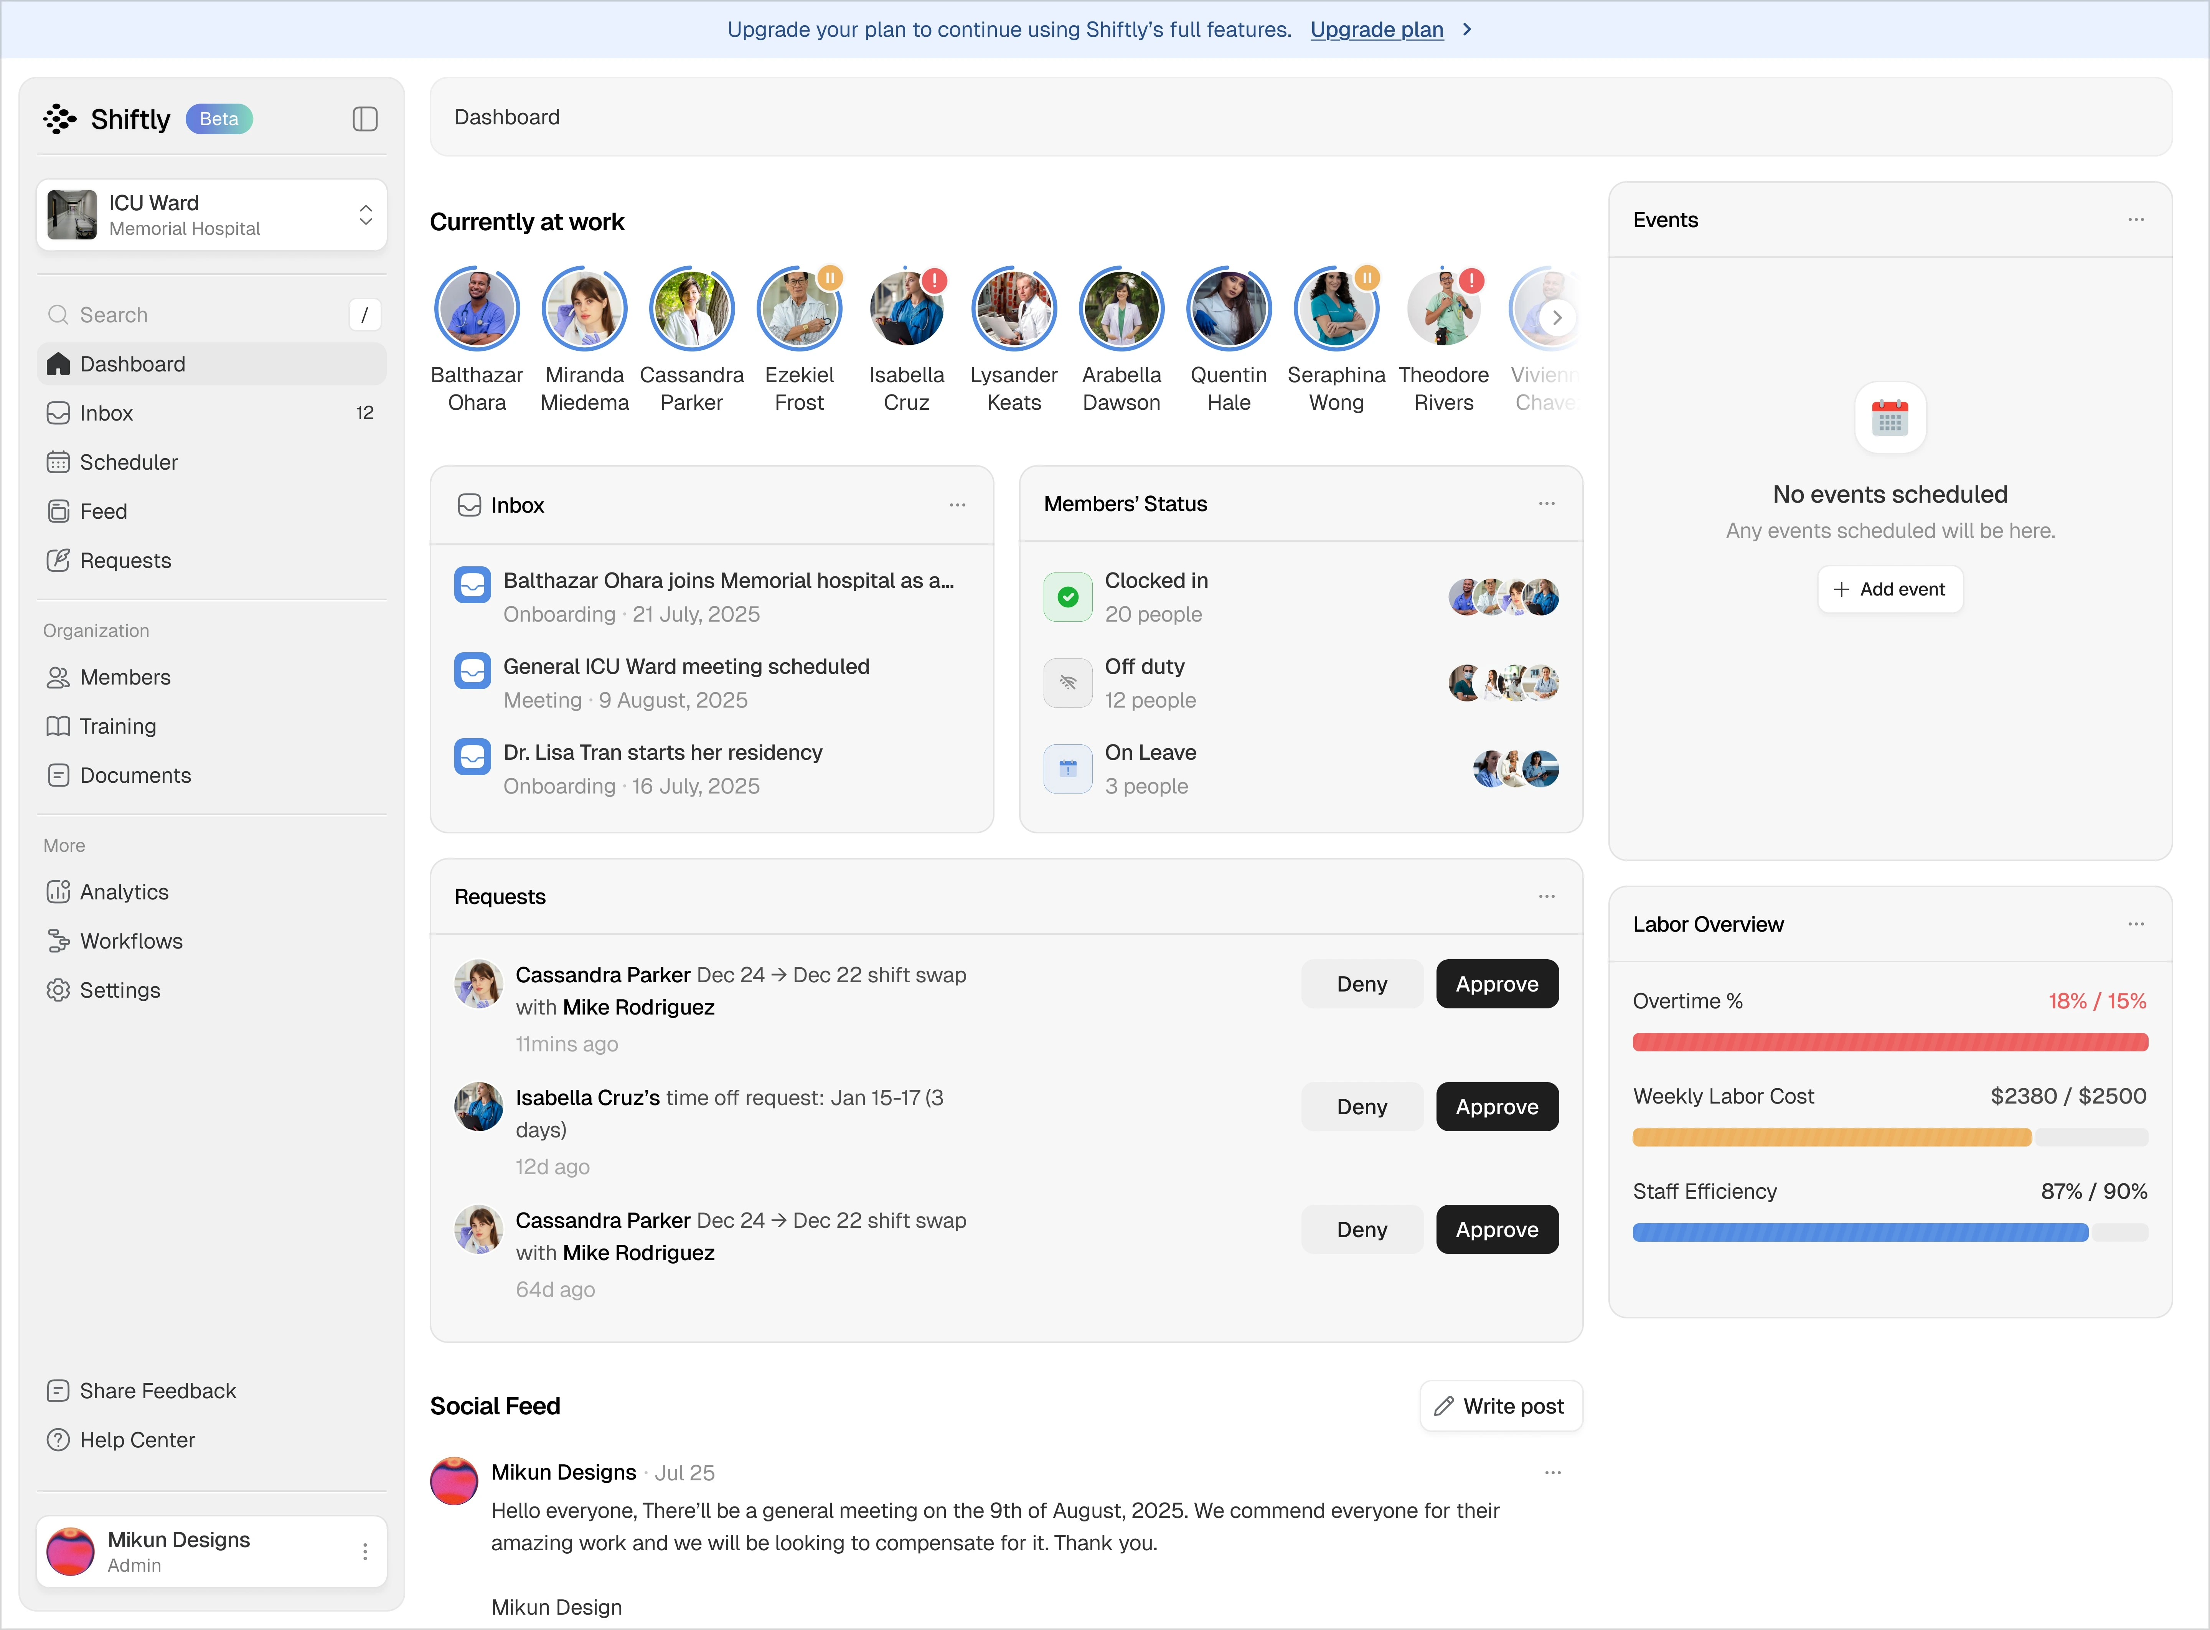The height and width of the screenshot is (1630, 2210).
Task: Collapse the sidebar using the panel icon
Action: pos(365,119)
